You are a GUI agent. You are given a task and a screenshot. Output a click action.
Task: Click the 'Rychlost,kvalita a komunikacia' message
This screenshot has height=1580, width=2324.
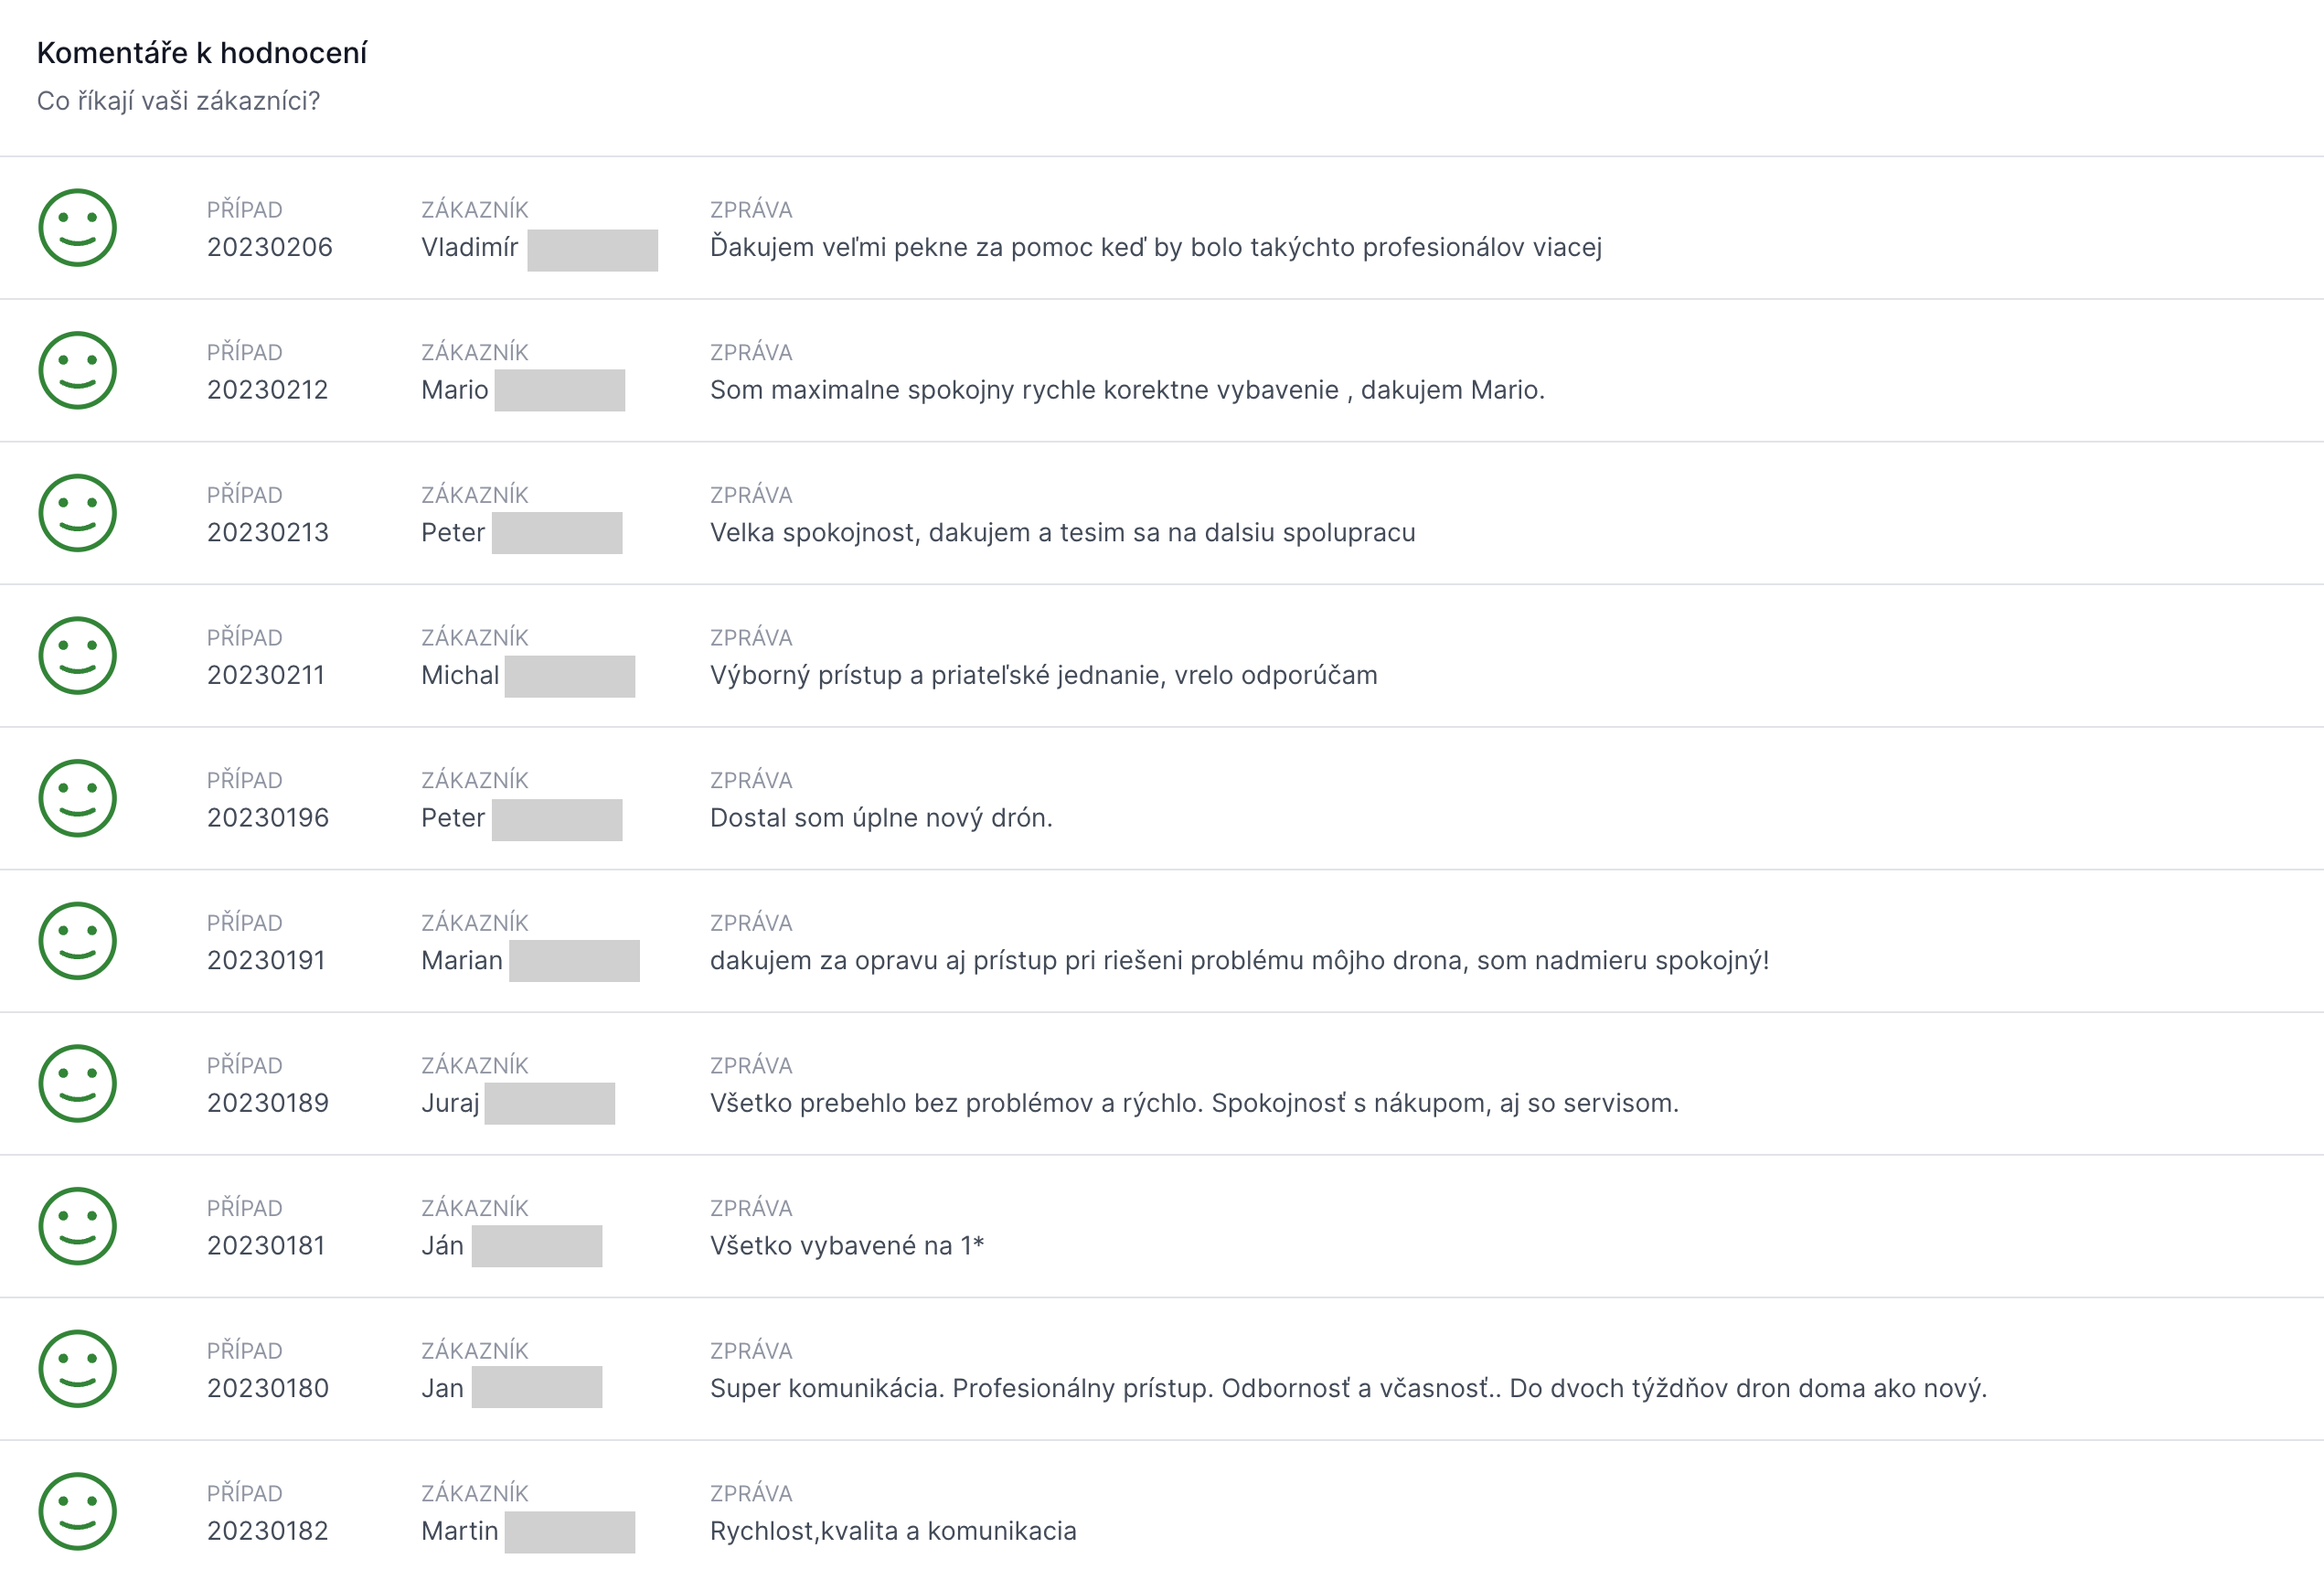pyautogui.click(x=893, y=1531)
